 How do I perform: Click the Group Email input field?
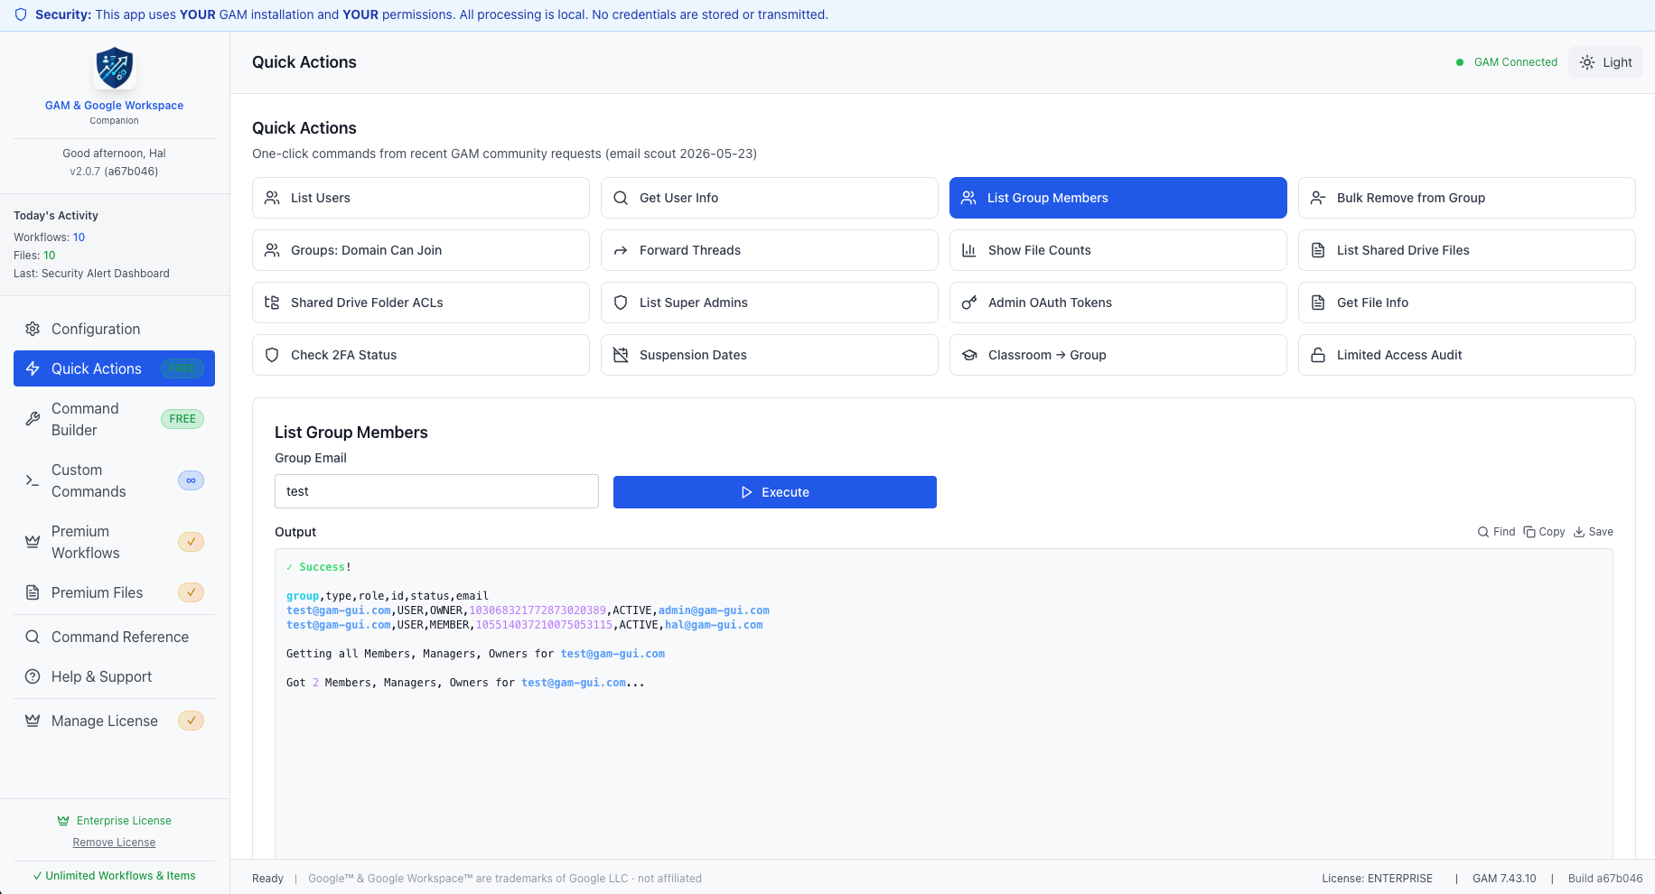436,491
